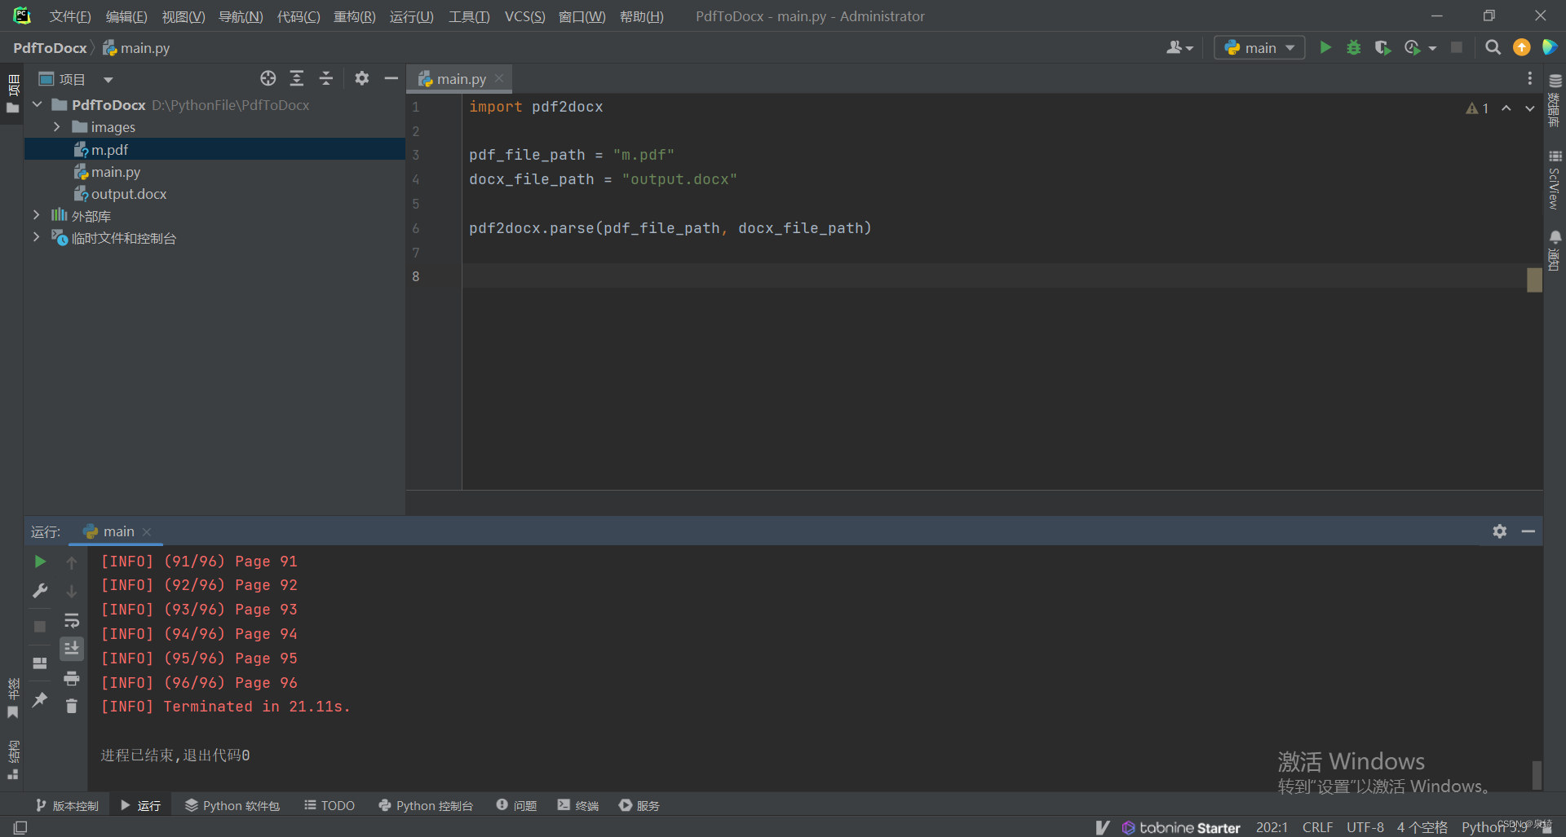1566x837 pixels.
Task: Open Python 控制台 tool window
Action: [426, 805]
